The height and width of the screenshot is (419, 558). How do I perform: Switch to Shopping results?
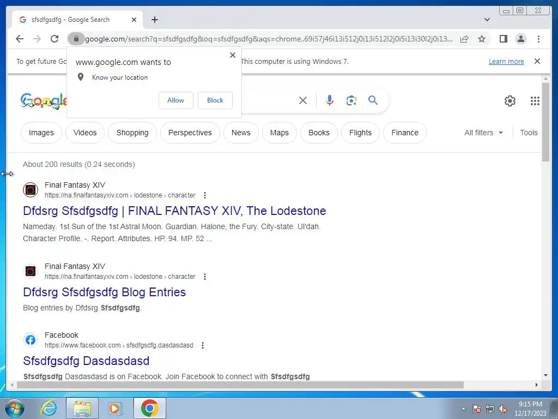pyautogui.click(x=132, y=133)
